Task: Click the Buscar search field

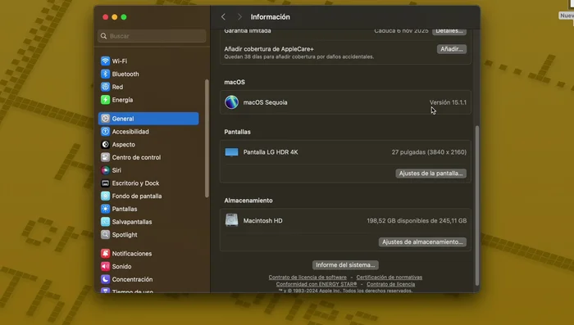Action: coord(152,36)
